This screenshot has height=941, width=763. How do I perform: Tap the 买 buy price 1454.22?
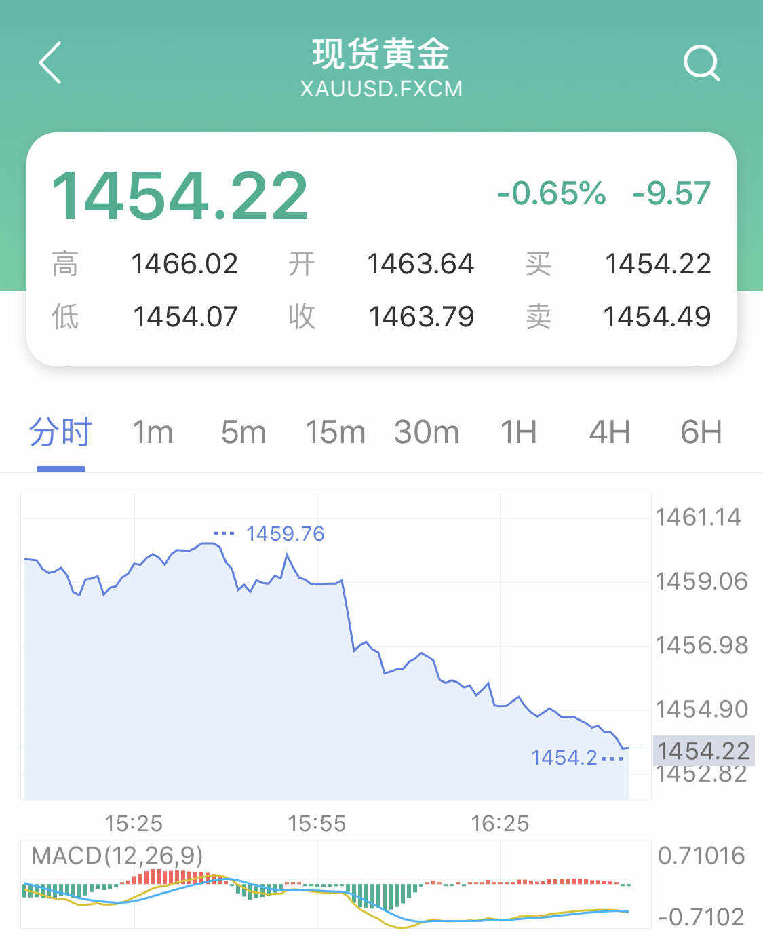point(657,264)
